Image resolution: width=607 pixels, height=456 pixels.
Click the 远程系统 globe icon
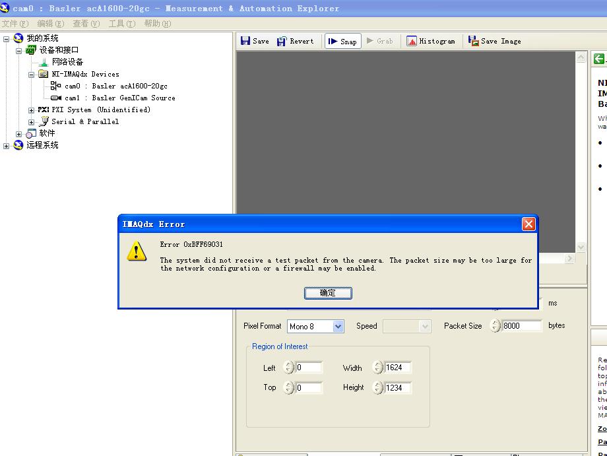18,145
